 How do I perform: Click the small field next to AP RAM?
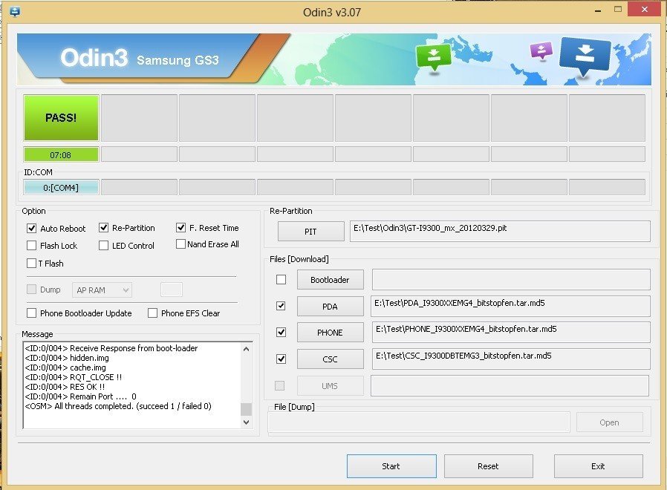pyautogui.click(x=172, y=290)
